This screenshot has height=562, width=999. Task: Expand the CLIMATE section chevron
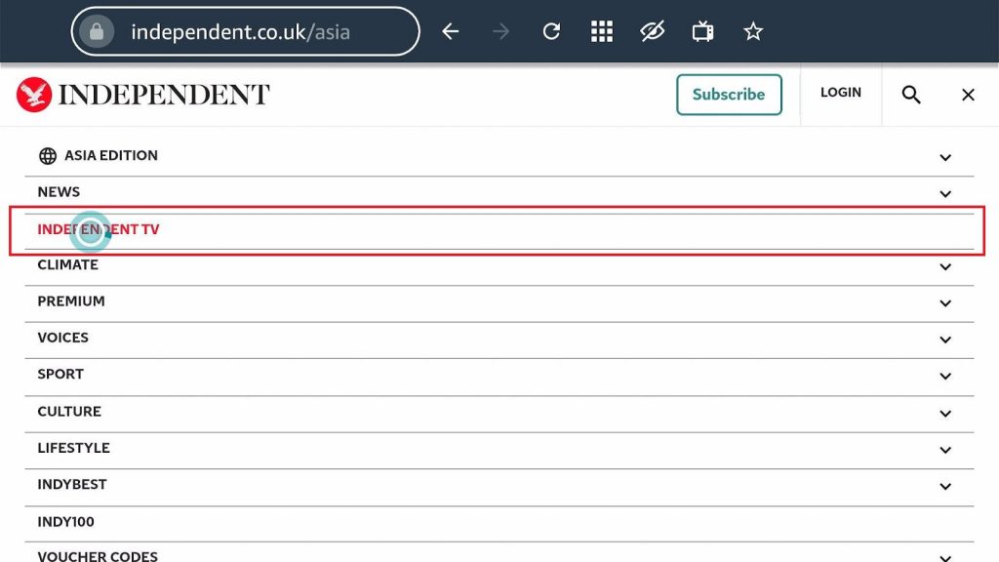pos(944,267)
